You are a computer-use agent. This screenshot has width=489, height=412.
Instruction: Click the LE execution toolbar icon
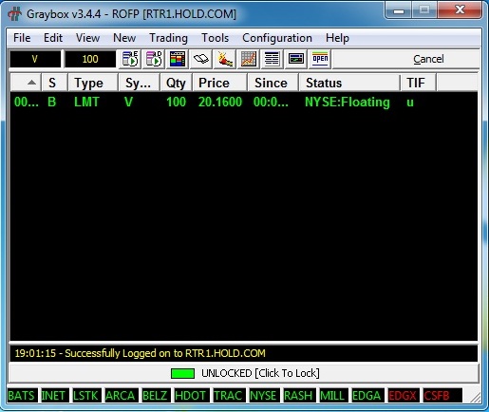pos(130,59)
